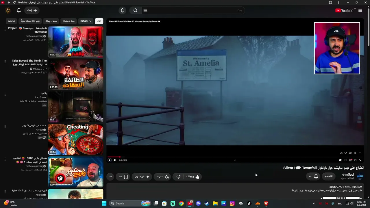
Task: Open Discord from the taskbar
Action: [198, 203]
